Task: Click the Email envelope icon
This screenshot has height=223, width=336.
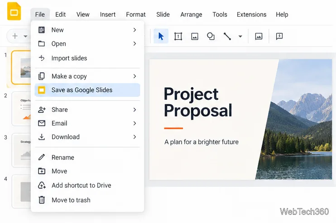Action: pyautogui.click(x=42, y=123)
